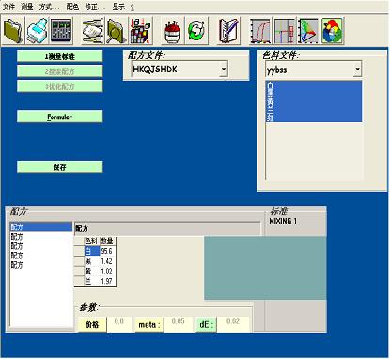The height and width of the screenshot is (359, 390).
Task: Click the teal color preview swatch
Action: [265, 268]
